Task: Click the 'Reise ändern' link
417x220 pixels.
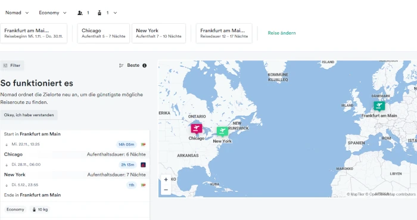Action: pos(282,33)
